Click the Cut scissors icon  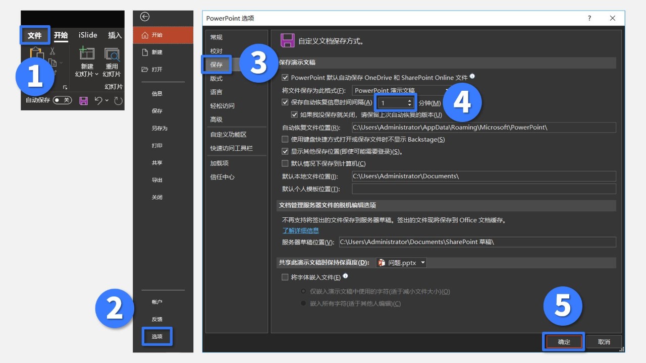pos(52,50)
